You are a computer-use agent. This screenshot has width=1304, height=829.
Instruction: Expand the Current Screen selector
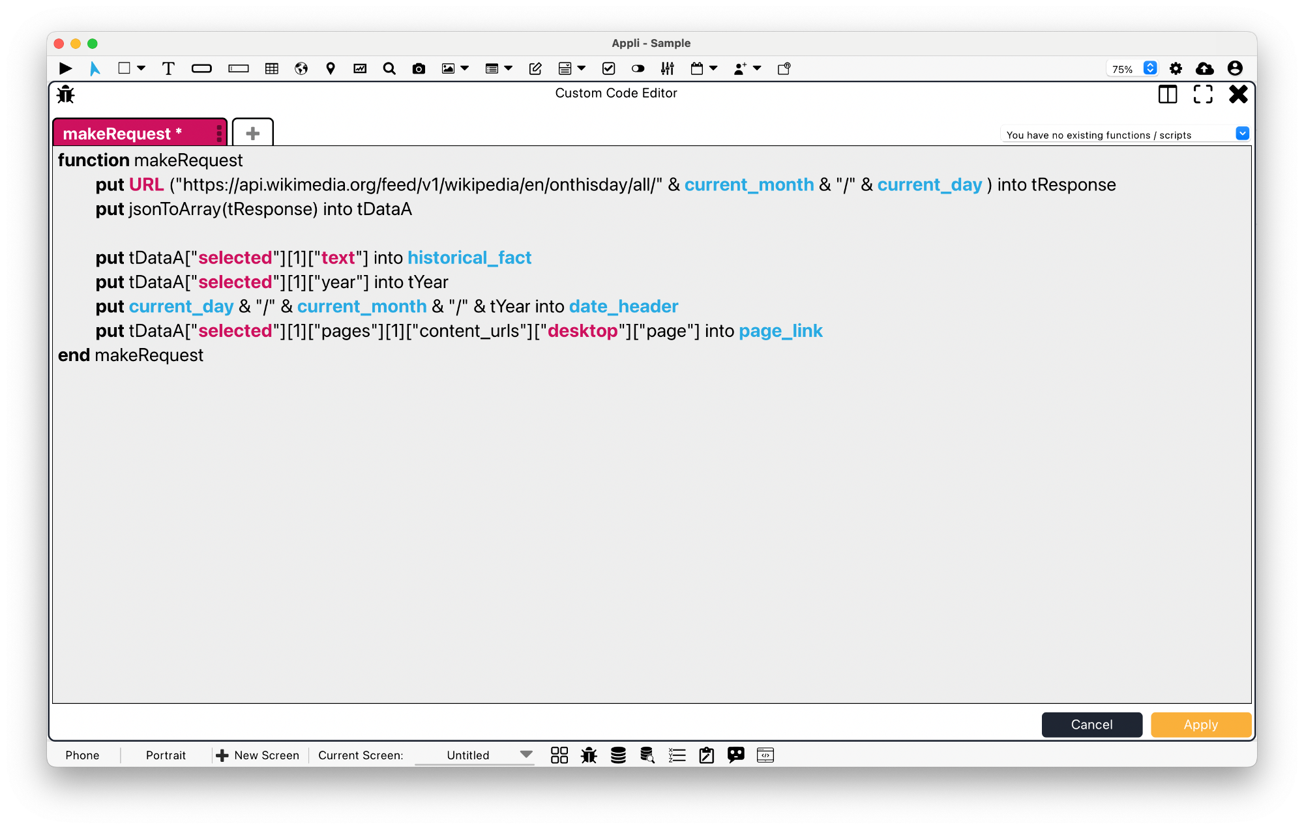click(526, 755)
